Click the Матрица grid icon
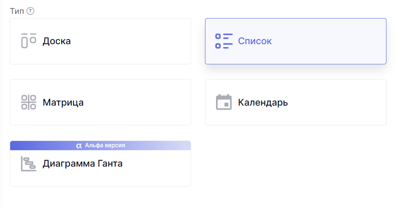 (29, 102)
